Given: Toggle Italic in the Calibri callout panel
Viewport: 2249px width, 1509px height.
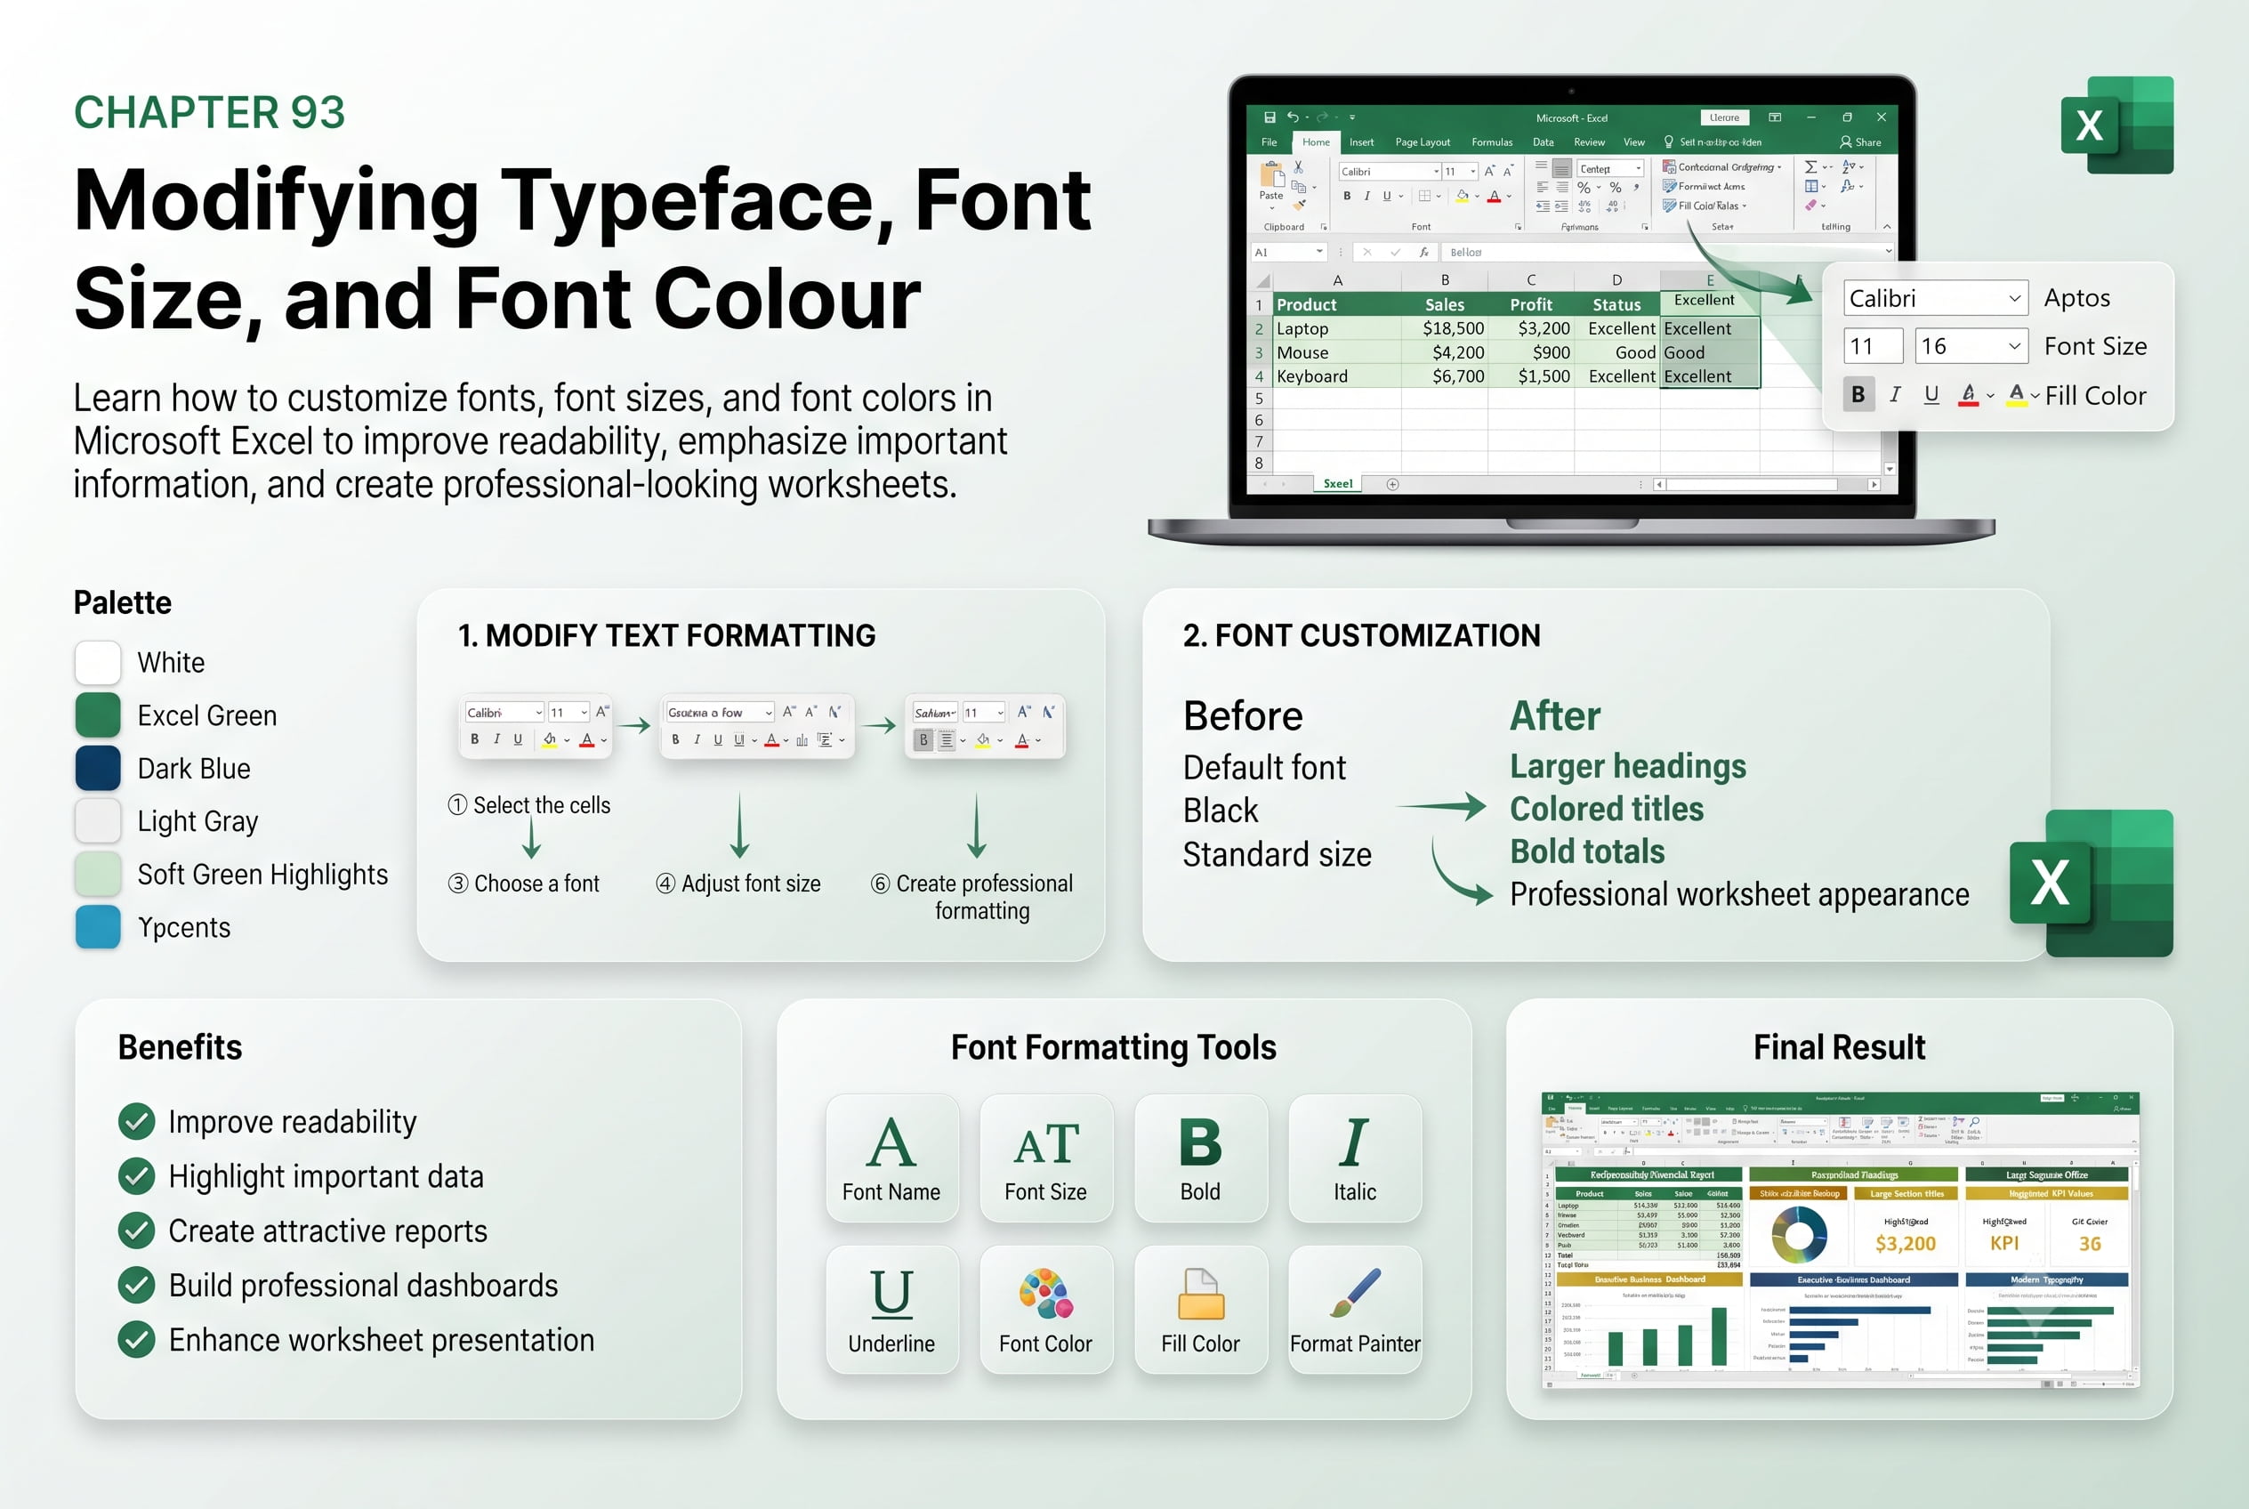Looking at the screenshot, I should (1895, 394).
